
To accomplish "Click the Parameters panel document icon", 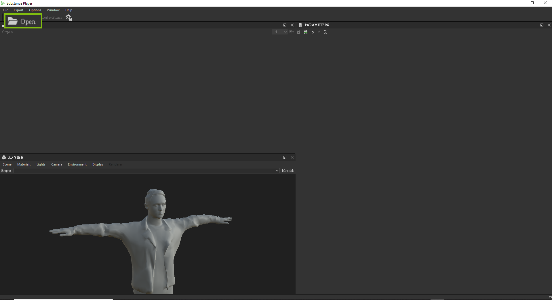I will pyautogui.click(x=301, y=25).
